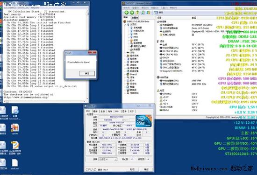Viewport: 257px width, 175px height.
Task: Open the 显卡 graphics tab in CPU-Z
Action: tap(124, 112)
